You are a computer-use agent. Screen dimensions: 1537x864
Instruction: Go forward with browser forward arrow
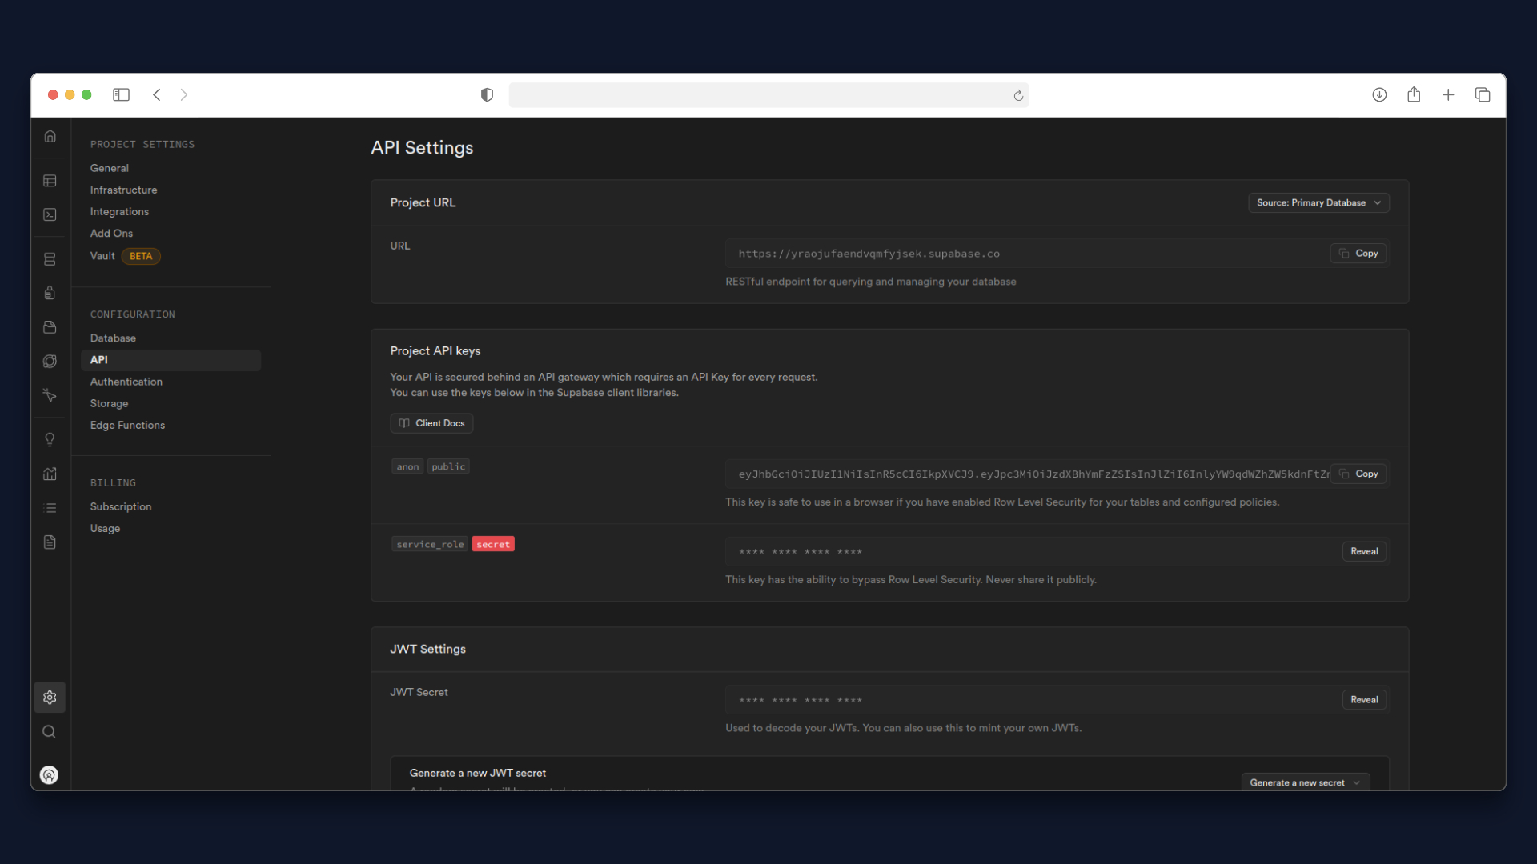(184, 95)
